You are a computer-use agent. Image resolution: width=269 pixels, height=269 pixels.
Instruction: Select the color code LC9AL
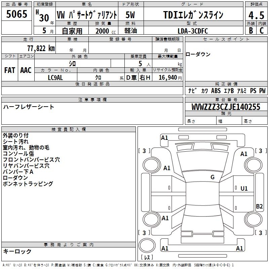(55, 78)
